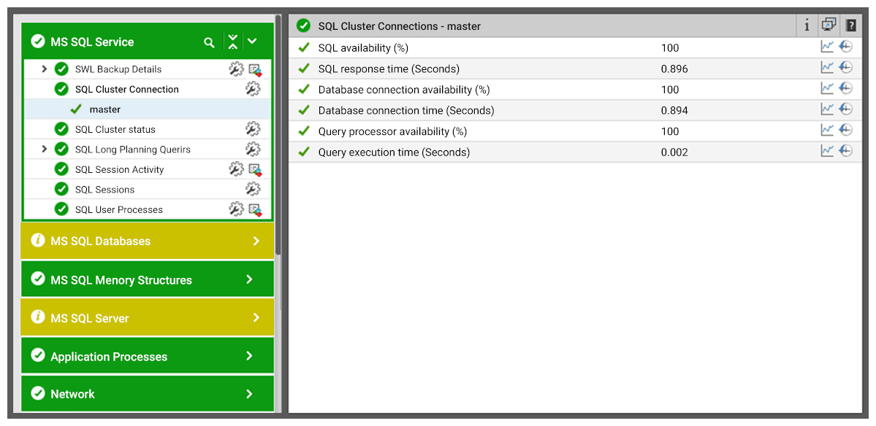The height and width of the screenshot is (426, 876).
Task: Open history clock for Query processor availability
Action: 846,130
